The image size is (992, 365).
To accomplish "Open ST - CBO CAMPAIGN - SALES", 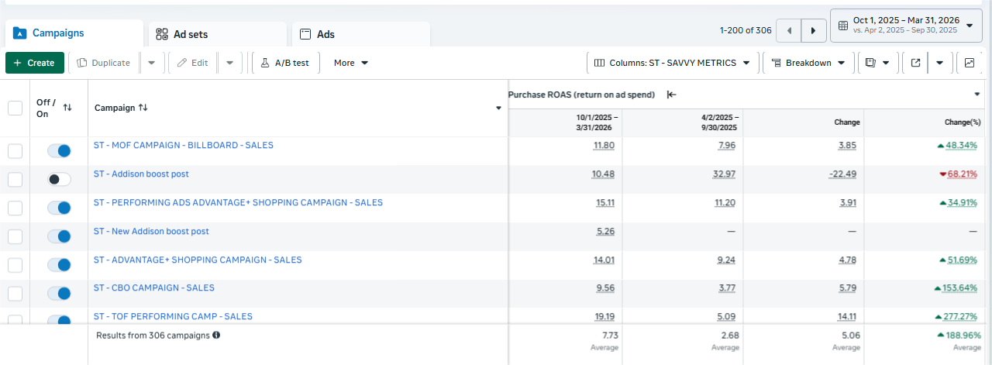I will [x=154, y=288].
